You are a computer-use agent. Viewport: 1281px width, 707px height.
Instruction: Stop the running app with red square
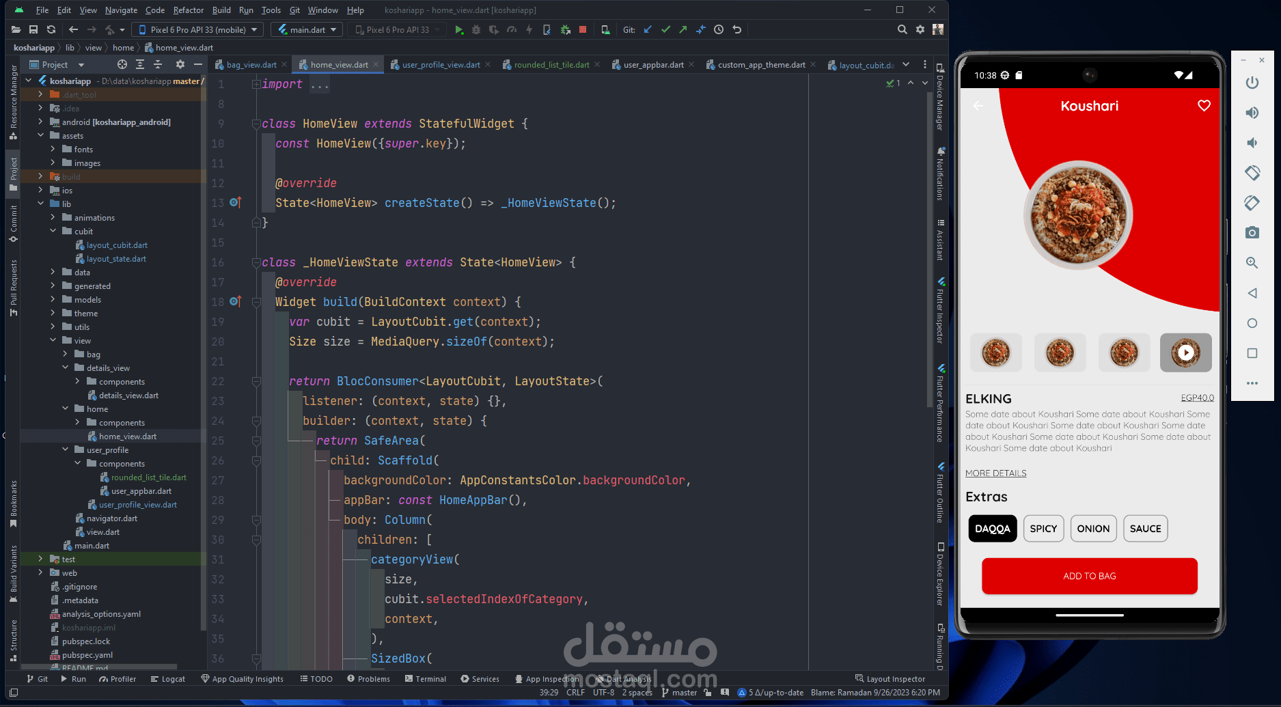pyautogui.click(x=583, y=29)
